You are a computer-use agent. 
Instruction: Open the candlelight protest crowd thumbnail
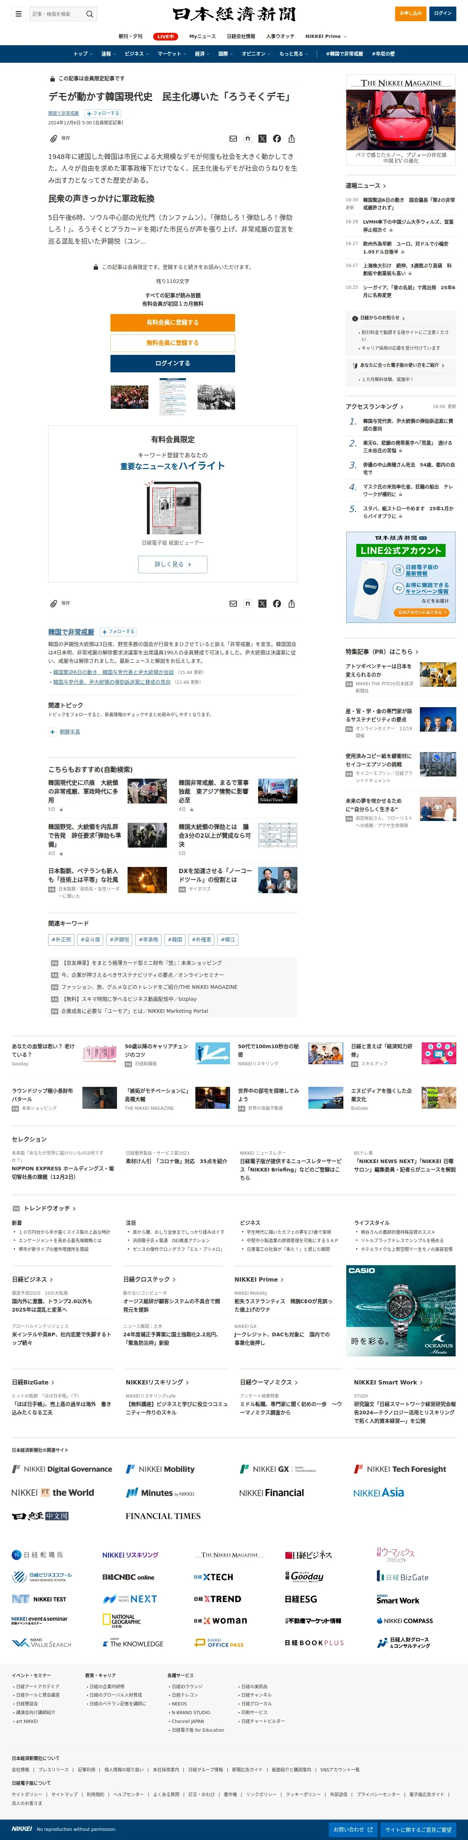tap(129, 397)
